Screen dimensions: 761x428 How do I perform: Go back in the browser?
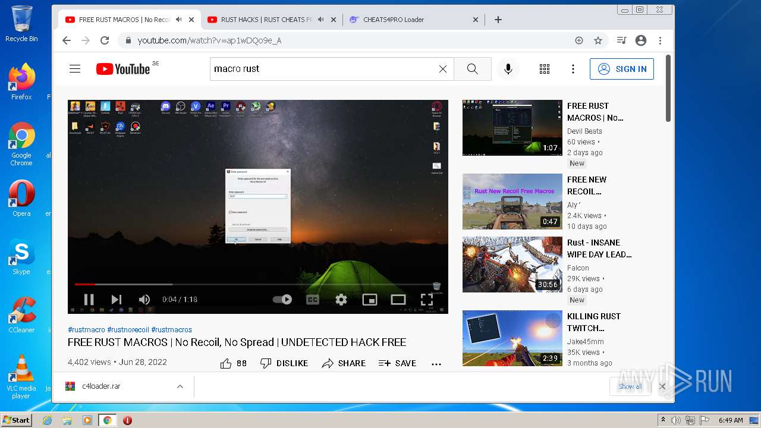coord(67,40)
